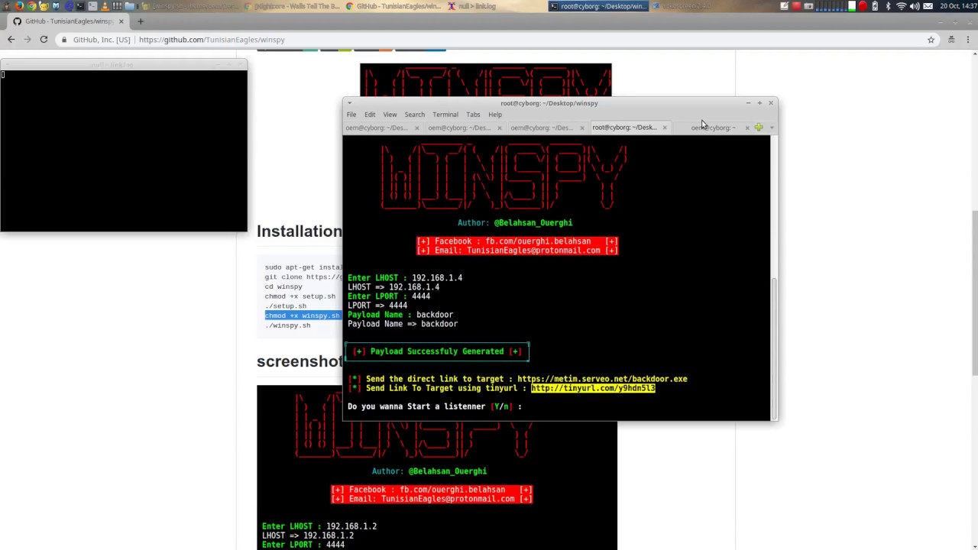The height and width of the screenshot is (550, 978).
Task: Close the last oem@cyborg terminal tab
Action: [747, 128]
